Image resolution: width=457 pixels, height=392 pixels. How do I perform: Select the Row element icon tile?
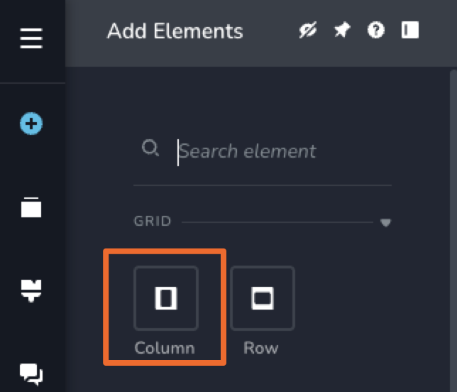(263, 298)
